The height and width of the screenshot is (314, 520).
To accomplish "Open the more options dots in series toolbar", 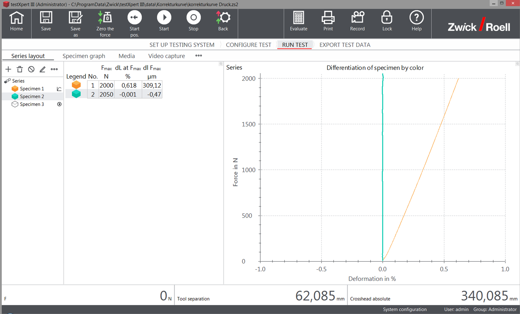I will tap(54, 69).
